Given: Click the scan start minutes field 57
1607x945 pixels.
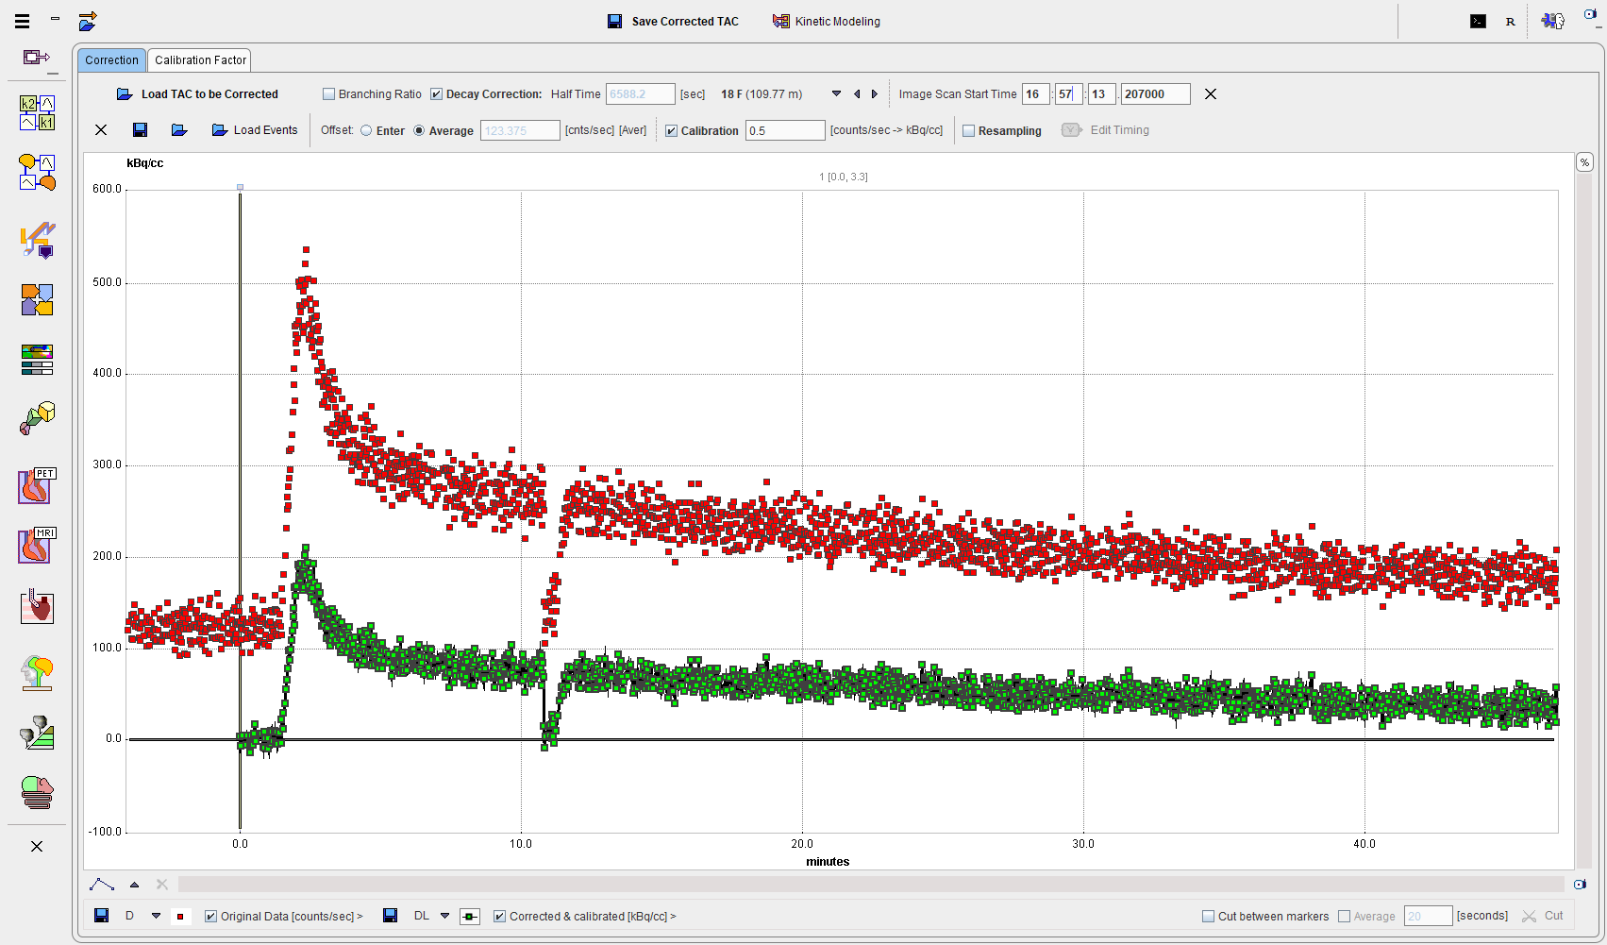Looking at the screenshot, I should (x=1068, y=94).
